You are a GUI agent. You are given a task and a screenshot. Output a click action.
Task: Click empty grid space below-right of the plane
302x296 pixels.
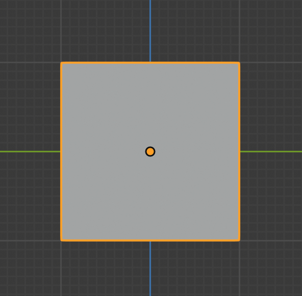[x=270, y=268]
